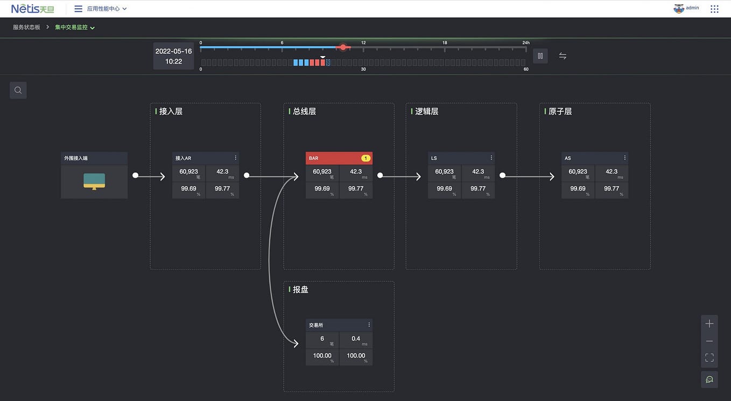Click the pause playback icon near the timeline
731x401 pixels.
(540, 55)
